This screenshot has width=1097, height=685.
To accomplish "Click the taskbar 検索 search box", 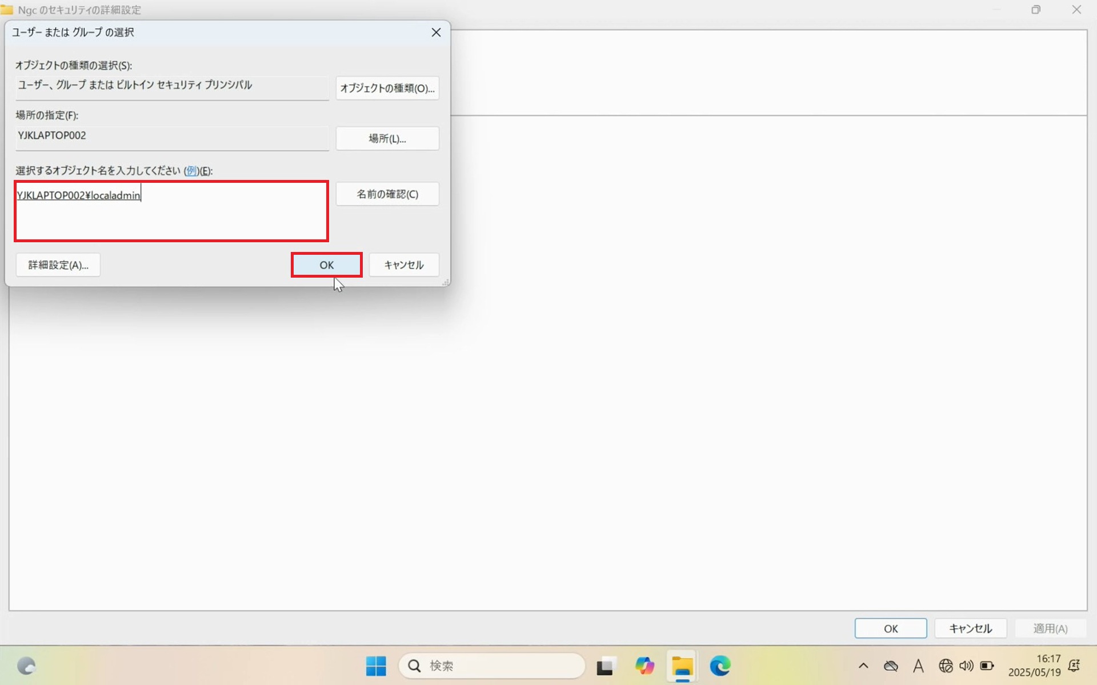I will click(x=492, y=666).
